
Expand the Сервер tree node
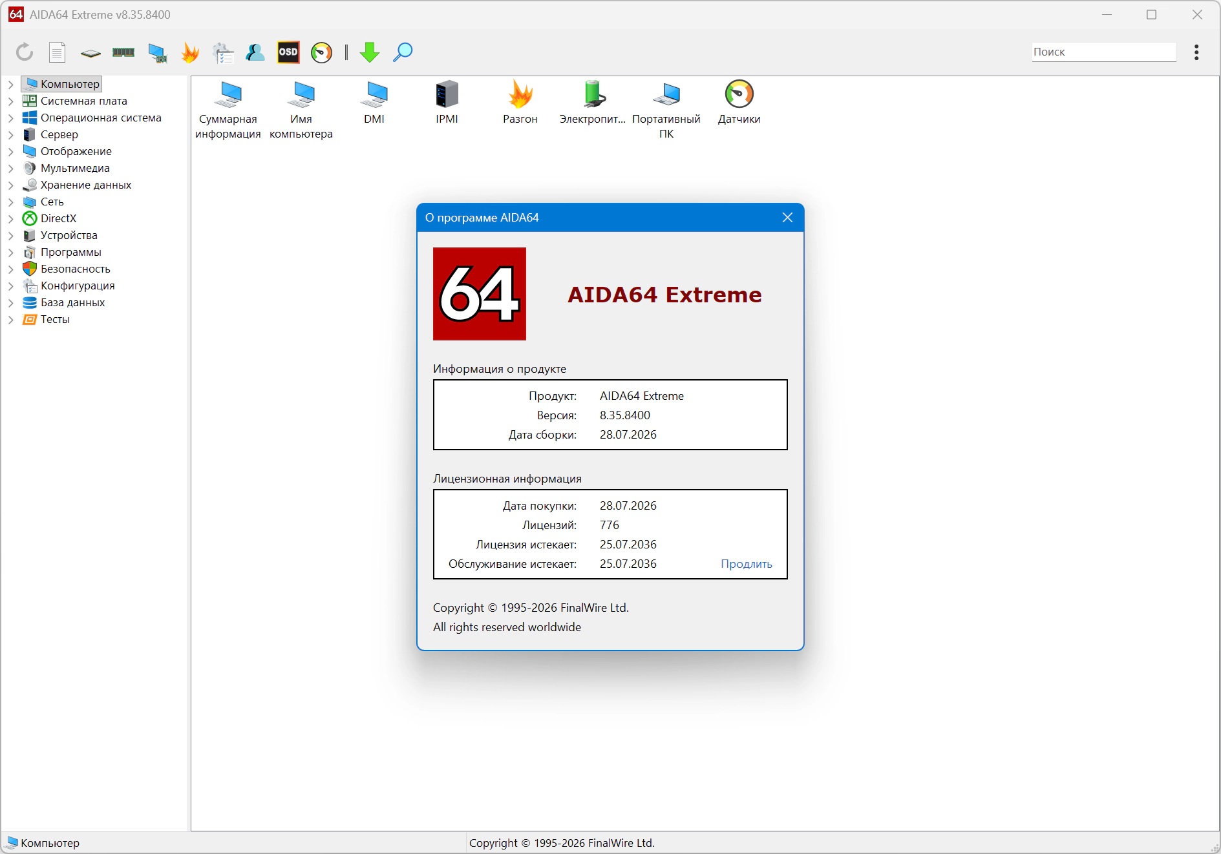tap(11, 134)
